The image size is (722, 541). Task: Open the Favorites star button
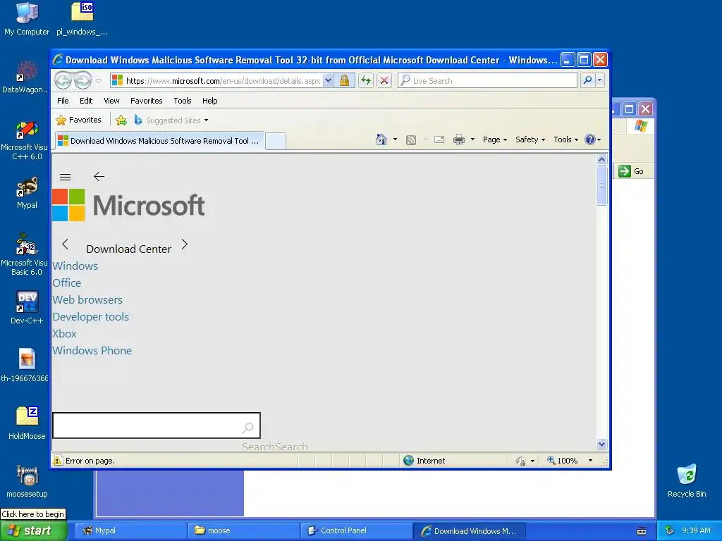click(78, 120)
